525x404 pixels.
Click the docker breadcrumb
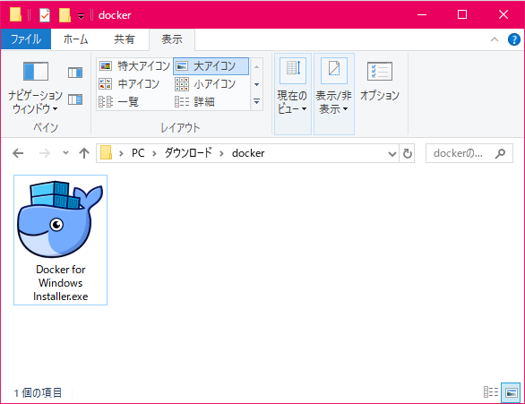click(x=248, y=153)
